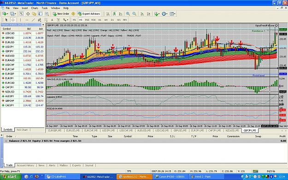The width and height of the screenshot is (288, 180).
Task: Select the Text Label tool
Action: point(59,20)
